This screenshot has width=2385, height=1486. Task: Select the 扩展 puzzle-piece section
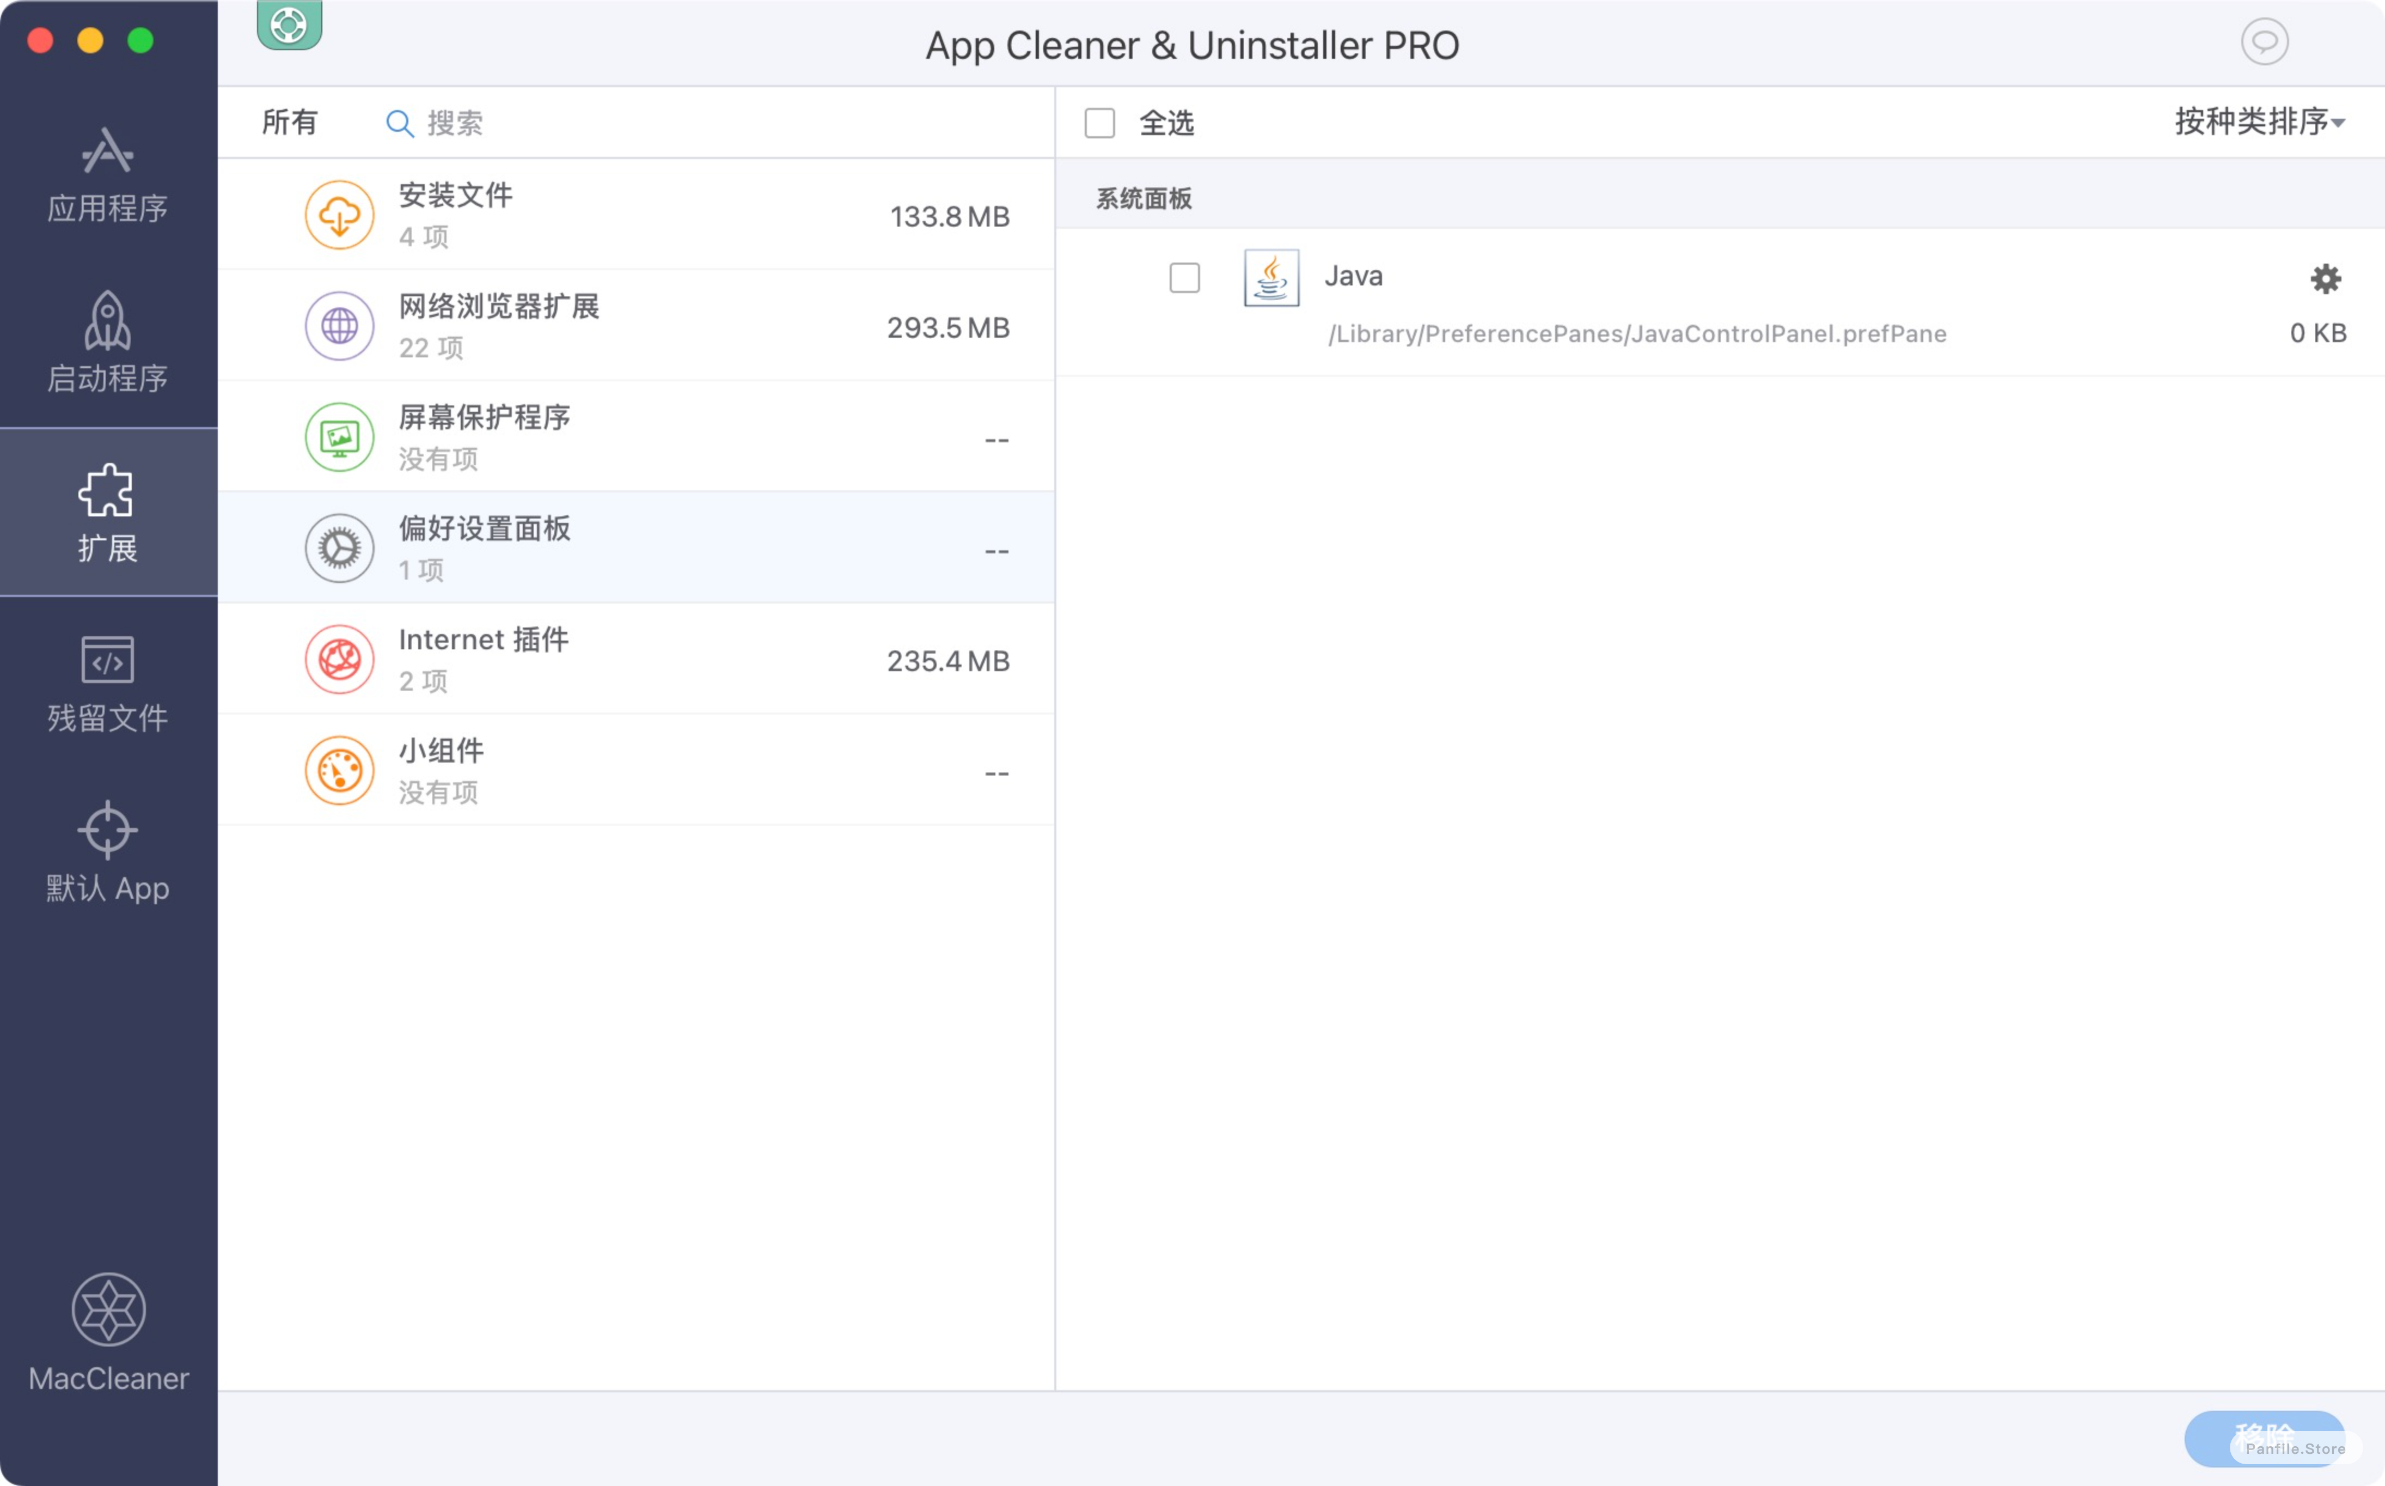108,512
